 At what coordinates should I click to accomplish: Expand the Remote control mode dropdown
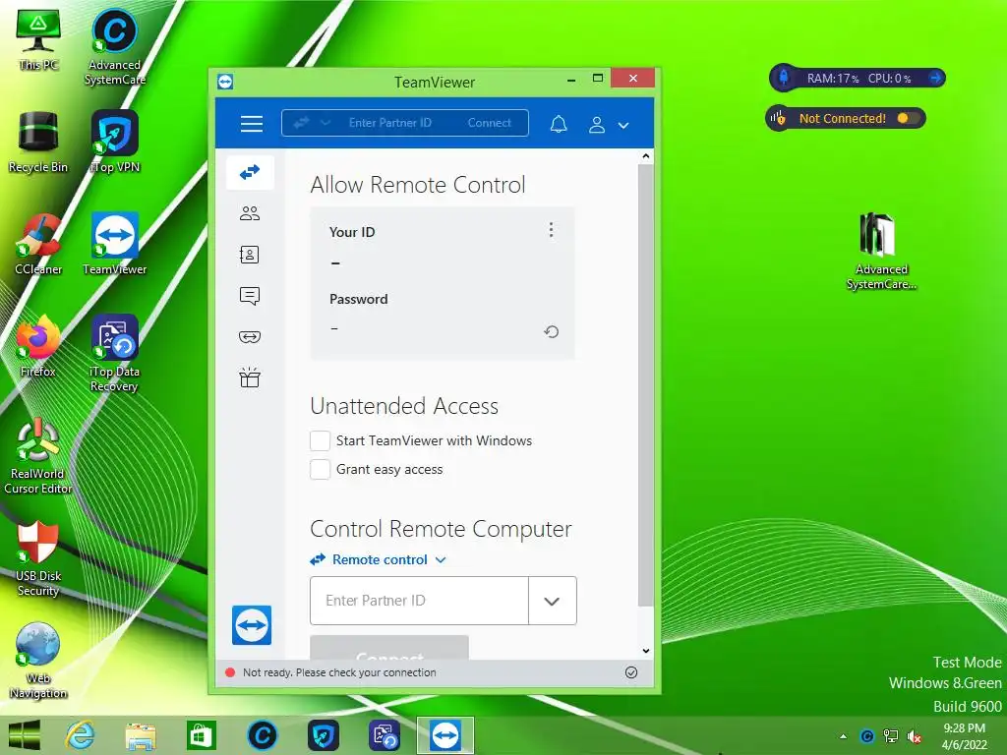click(441, 559)
